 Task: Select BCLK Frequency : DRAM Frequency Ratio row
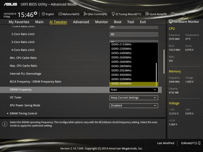[x=36, y=82]
